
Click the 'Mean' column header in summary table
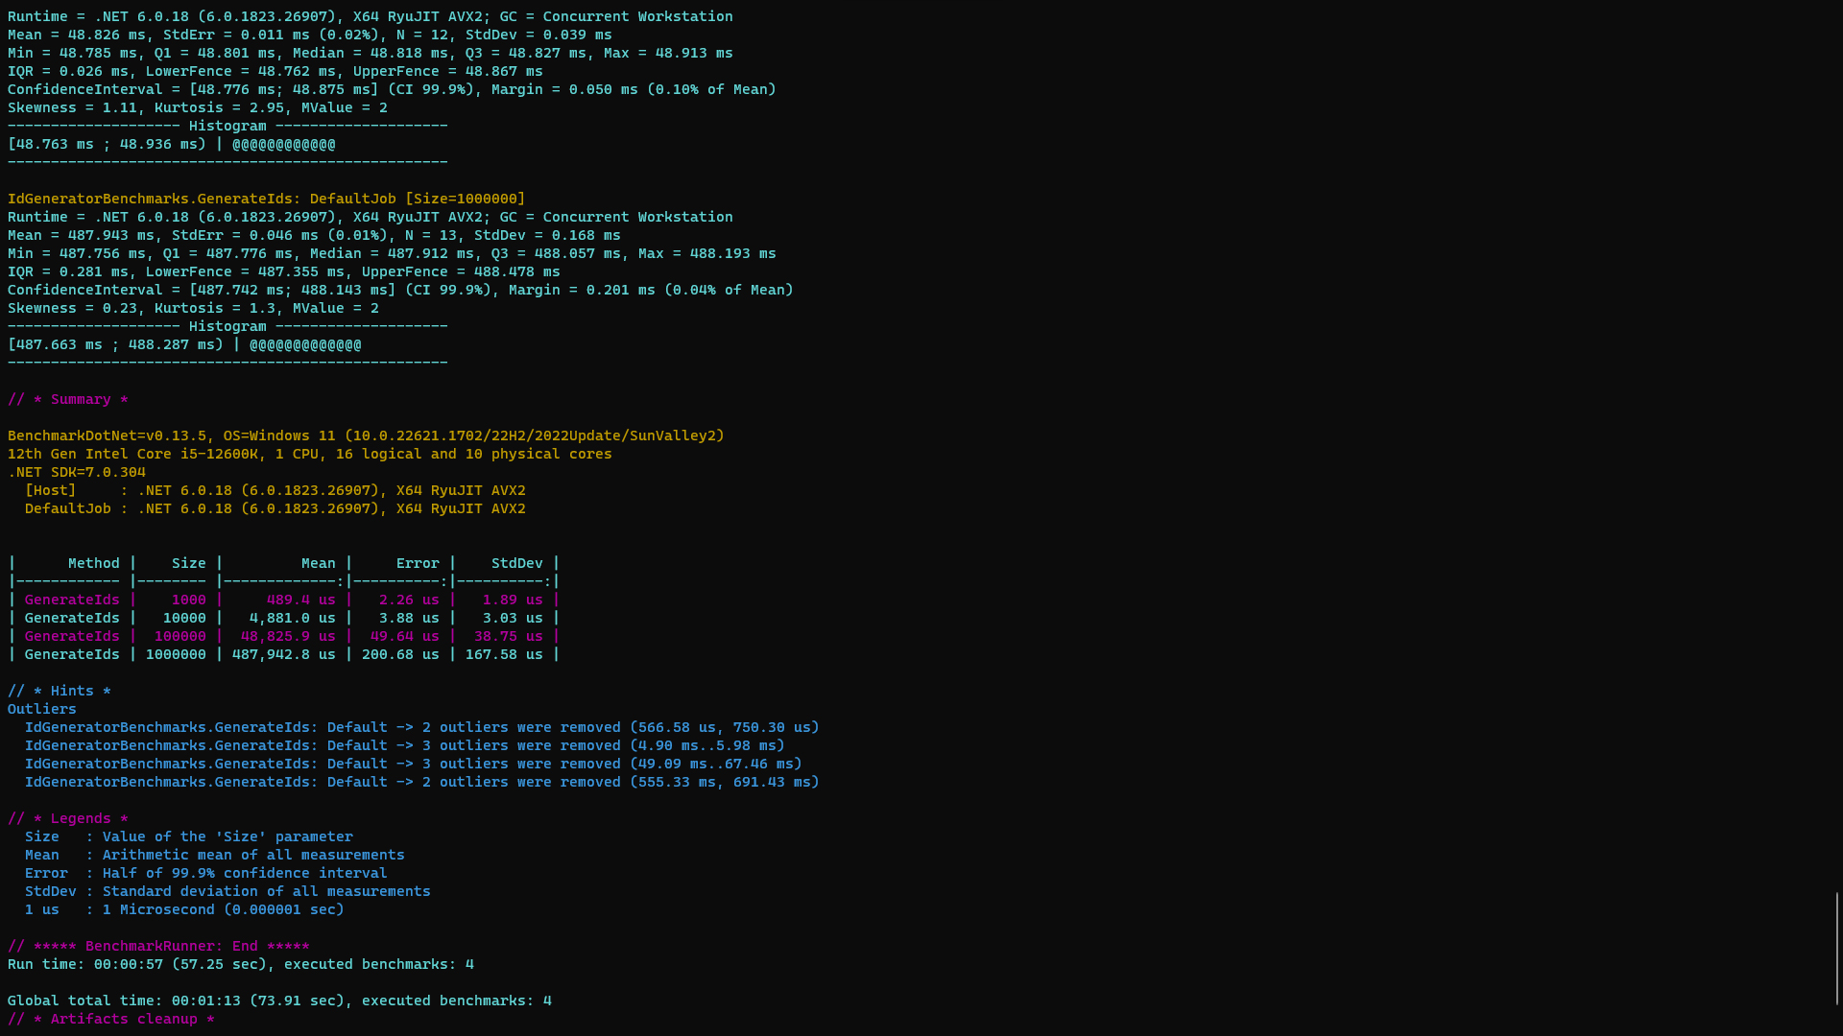[318, 563]
